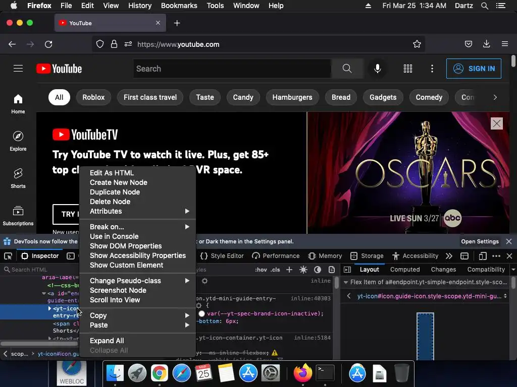Open the DevTools Console panel icon
Viewport: 517px width, 387px height.
[71, 256]
